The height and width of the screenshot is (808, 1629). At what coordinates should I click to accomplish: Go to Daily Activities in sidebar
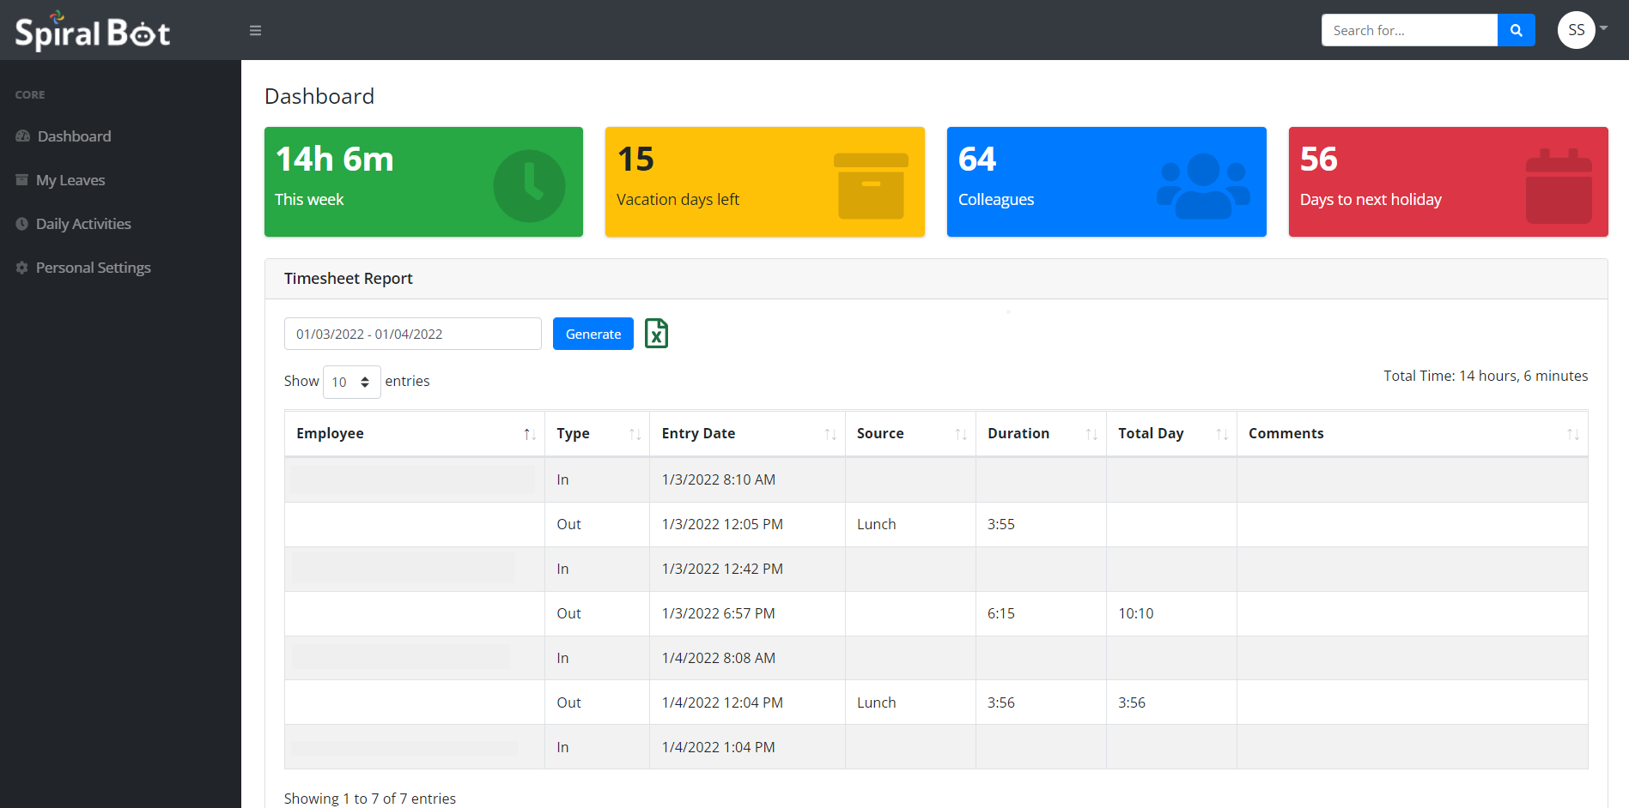coord(83,224)
